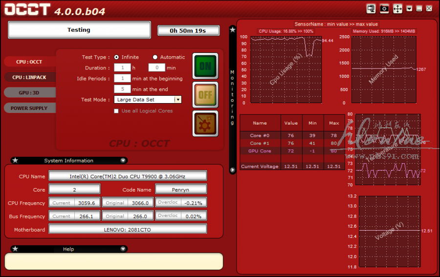Collapse the System Information panel arrow
The height and width of the screenshot is (277, 440).
click(123, 160)
